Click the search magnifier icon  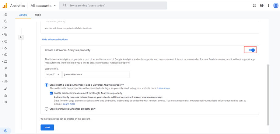pyautogui.click(x=65, y=5)
